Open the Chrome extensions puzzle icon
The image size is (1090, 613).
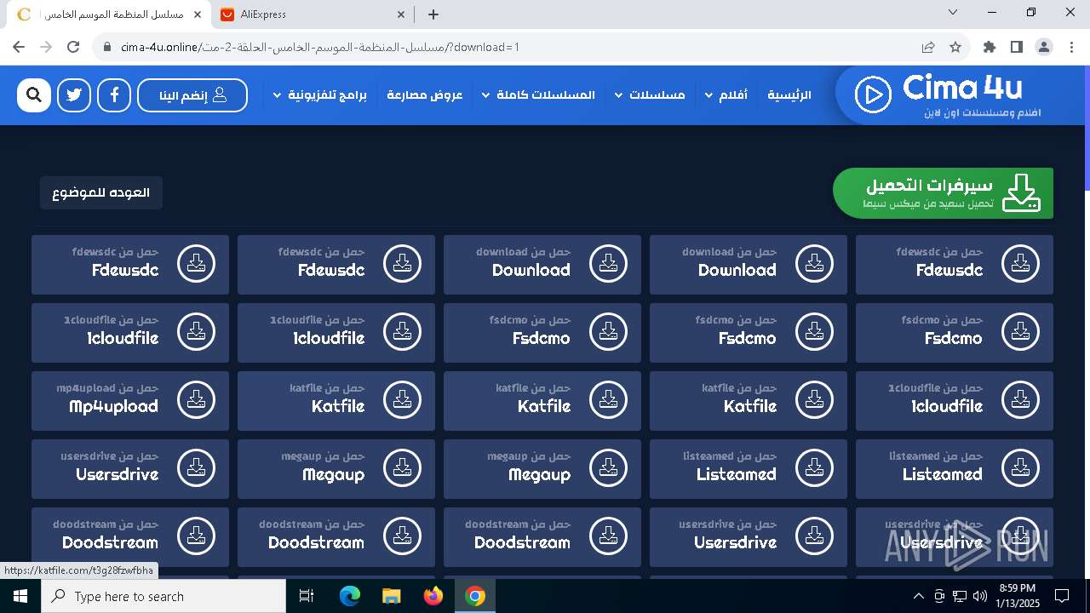click(x=990, y=47)
